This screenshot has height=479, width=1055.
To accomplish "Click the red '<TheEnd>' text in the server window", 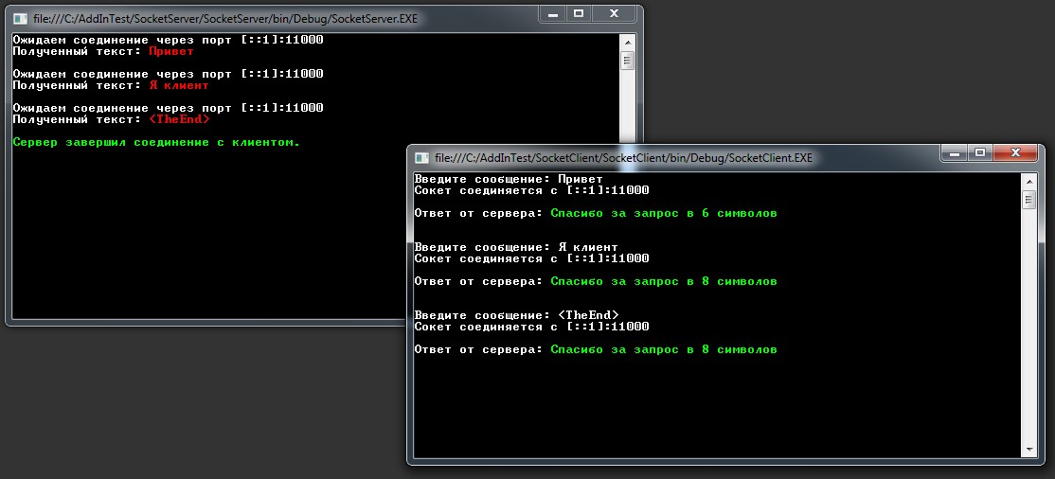I will tap(179, 119).
